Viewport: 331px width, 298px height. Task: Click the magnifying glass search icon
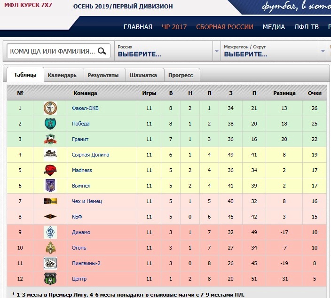102,51
